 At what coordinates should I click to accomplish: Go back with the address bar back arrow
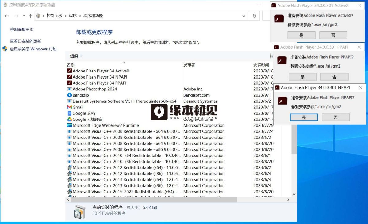[x=7, y=16]
